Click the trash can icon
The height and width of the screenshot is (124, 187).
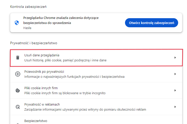[17, 58]
